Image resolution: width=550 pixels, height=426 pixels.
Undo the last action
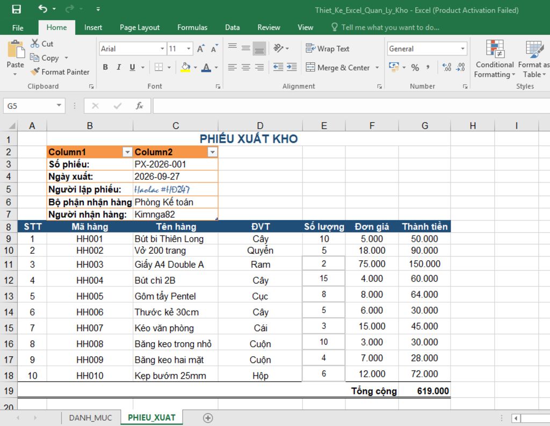click(x=43, y=9)
